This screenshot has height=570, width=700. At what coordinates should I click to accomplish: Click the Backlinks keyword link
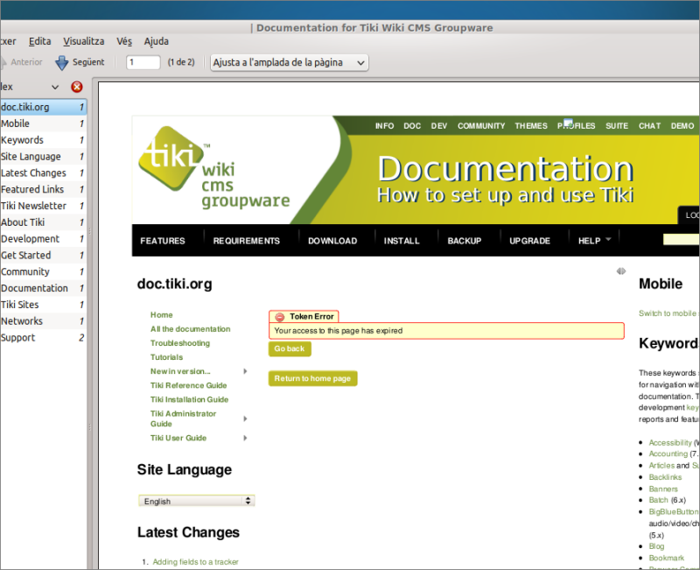[x=665, y=477]
